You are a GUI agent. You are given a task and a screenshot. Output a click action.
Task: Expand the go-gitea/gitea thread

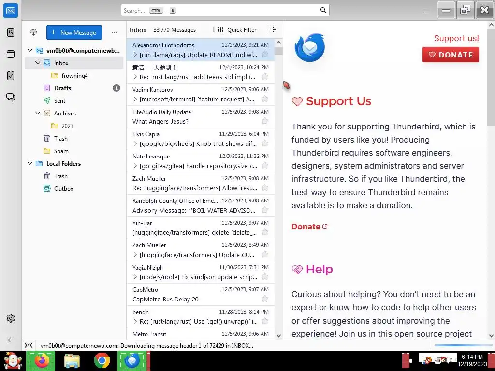click(135, 166)
